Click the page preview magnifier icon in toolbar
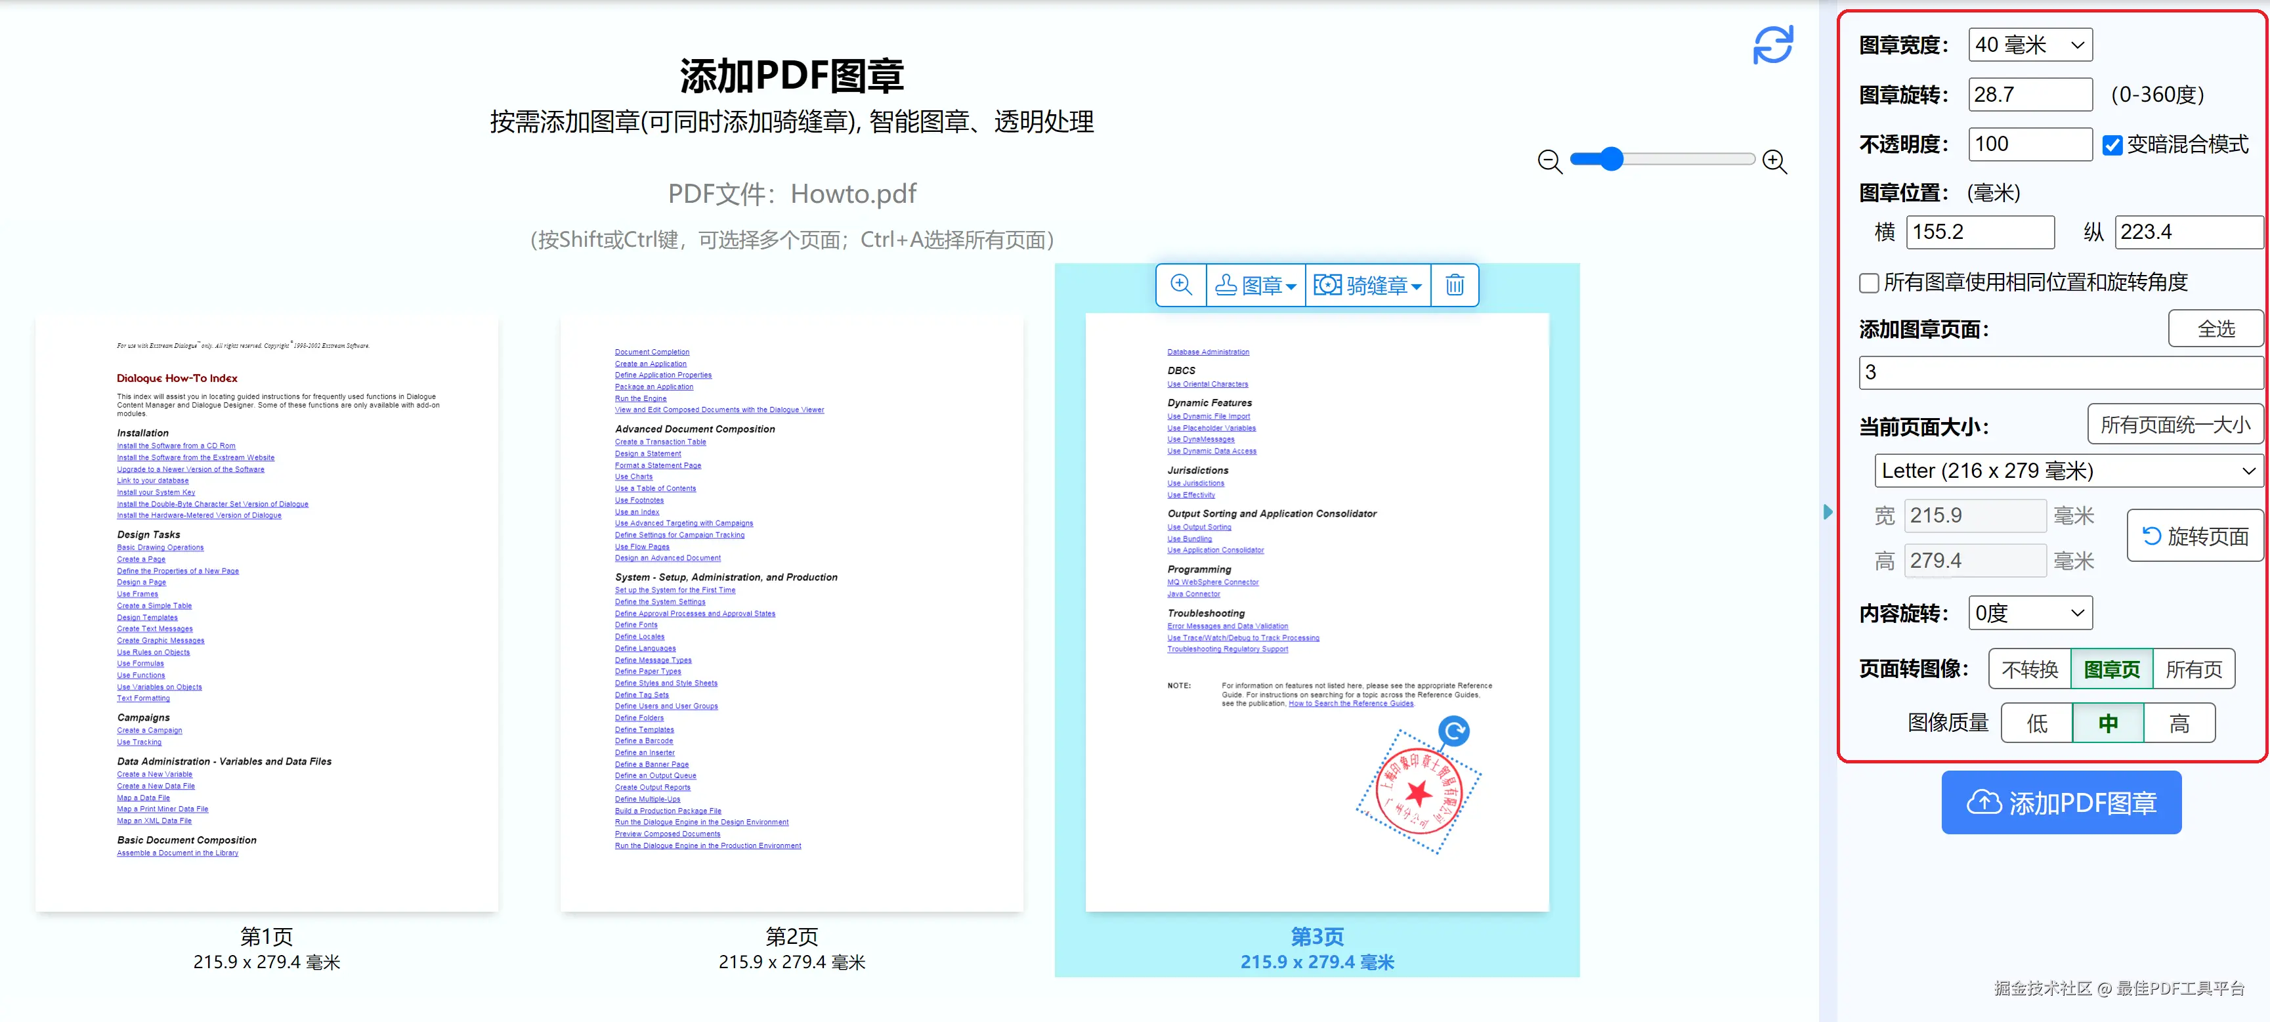2270x1022 pixels. 1181,285
